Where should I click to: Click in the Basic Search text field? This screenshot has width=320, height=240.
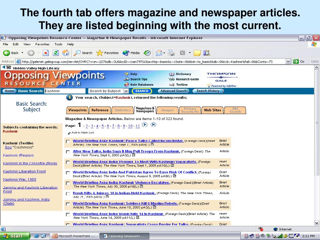click(65, 91)
